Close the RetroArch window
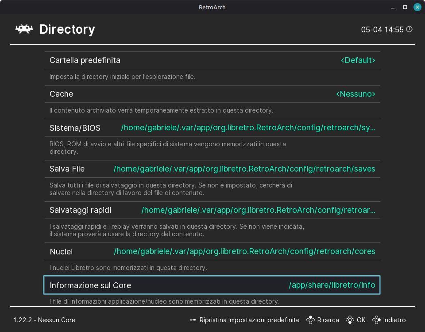Screen dimensions: 425x332 point(417,8)
